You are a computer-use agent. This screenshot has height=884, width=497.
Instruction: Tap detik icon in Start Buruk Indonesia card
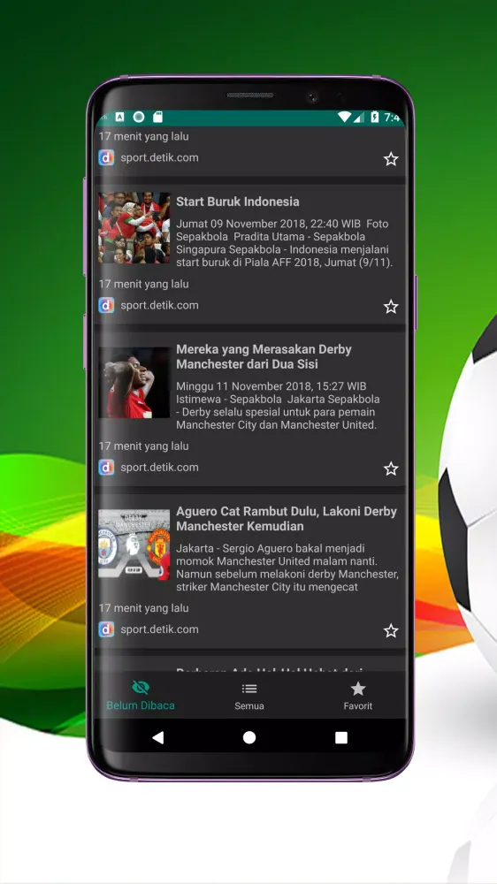106,306
